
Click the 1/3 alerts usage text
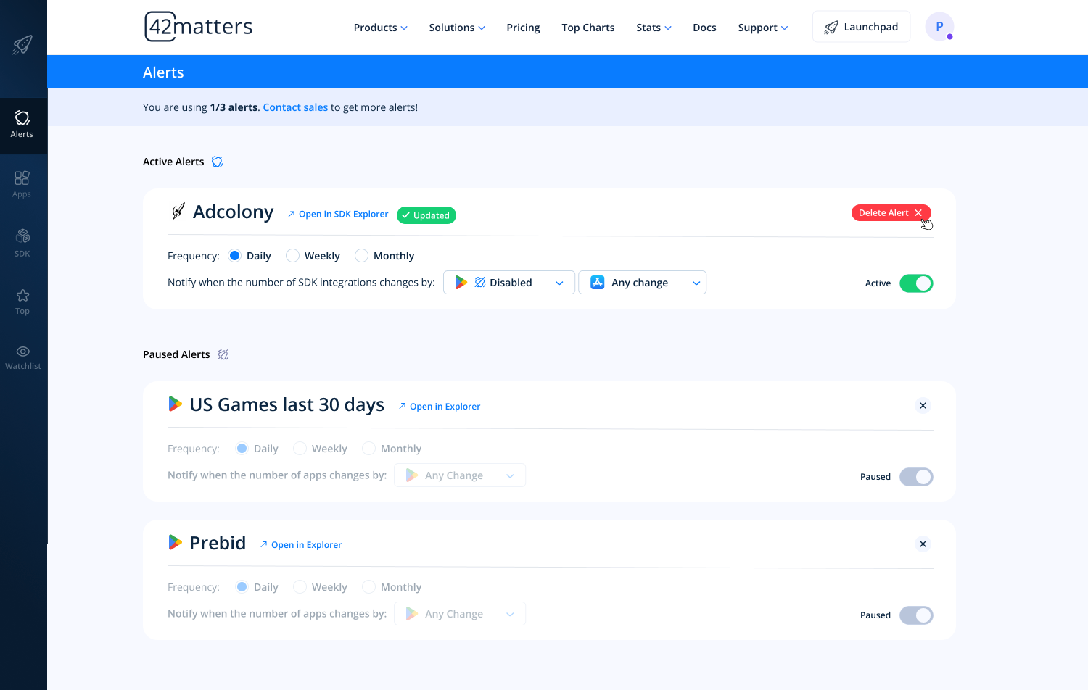pos(234,107)
